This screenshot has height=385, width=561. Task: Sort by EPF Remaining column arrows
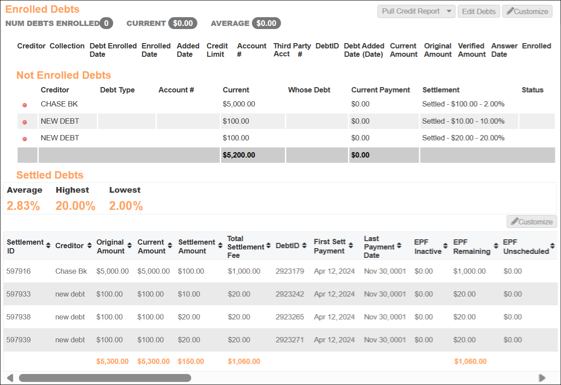click(495, 246)
